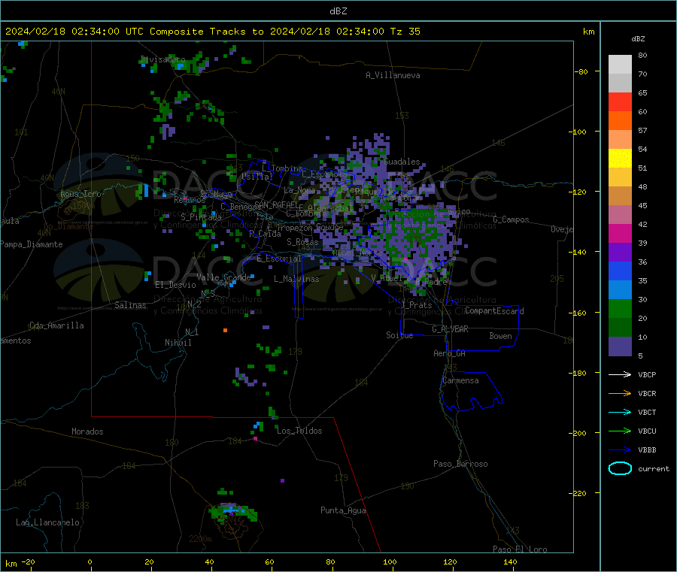Viewport: 677px width, 572px height.
Task: Click the lone purple echo pixel above Punta_Agua
Action: tap(282, 480)
